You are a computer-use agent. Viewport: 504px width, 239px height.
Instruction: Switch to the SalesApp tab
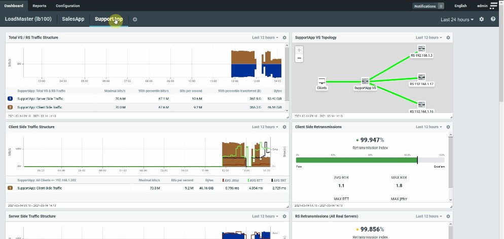coord(73,19)
